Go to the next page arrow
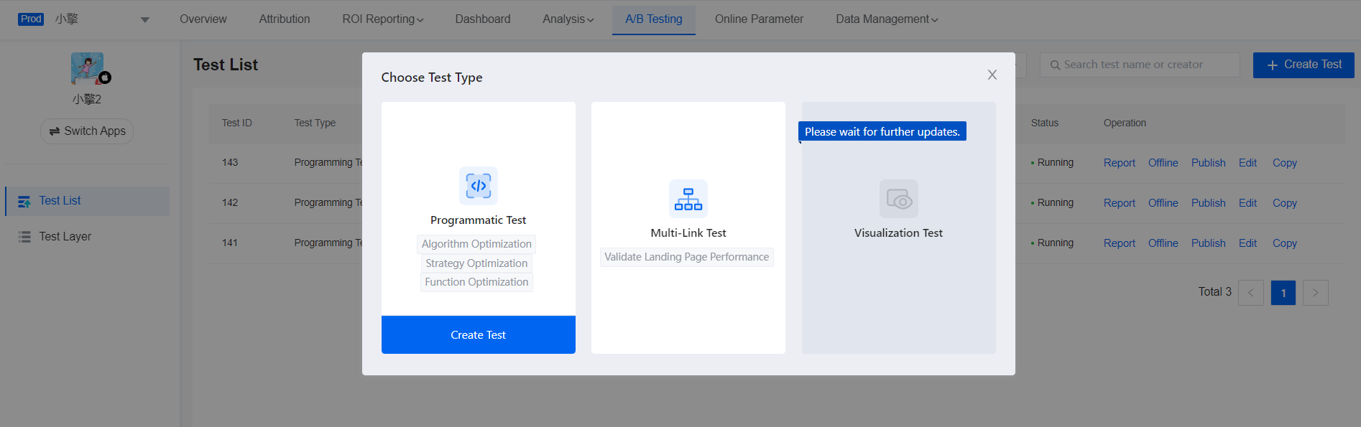1361x427 pixels. pos(1316,293)
